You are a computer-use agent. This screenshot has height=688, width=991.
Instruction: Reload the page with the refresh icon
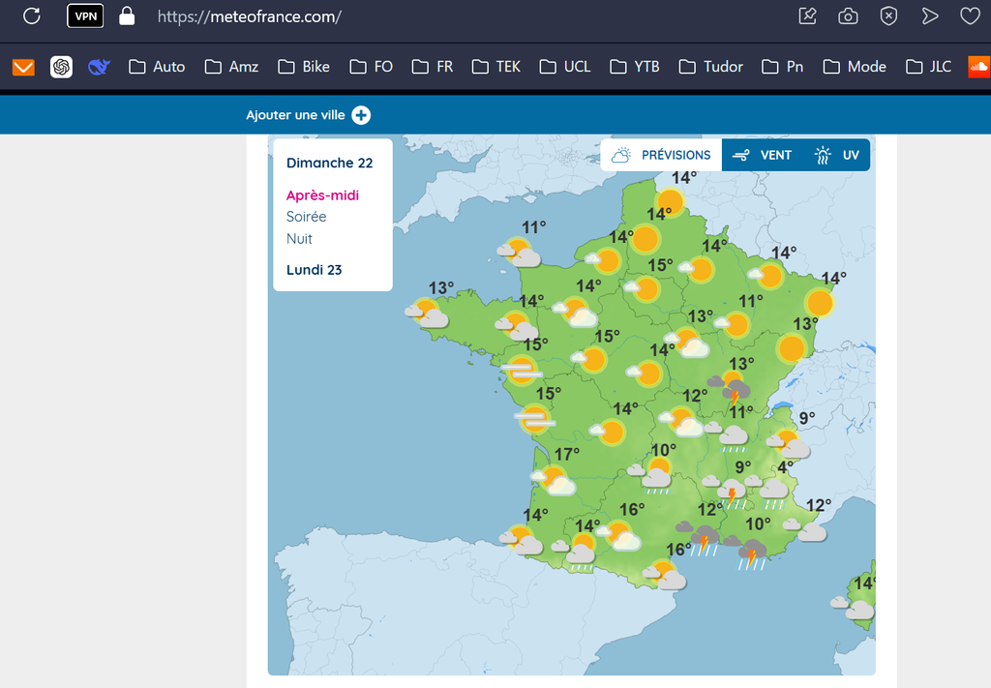coord(32,16)
